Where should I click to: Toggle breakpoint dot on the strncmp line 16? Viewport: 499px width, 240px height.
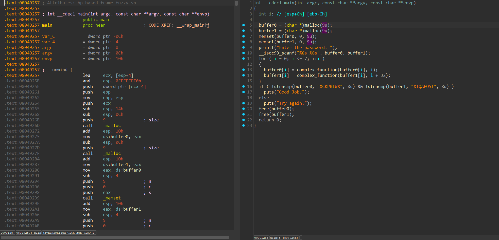click(x=244, y=86)
